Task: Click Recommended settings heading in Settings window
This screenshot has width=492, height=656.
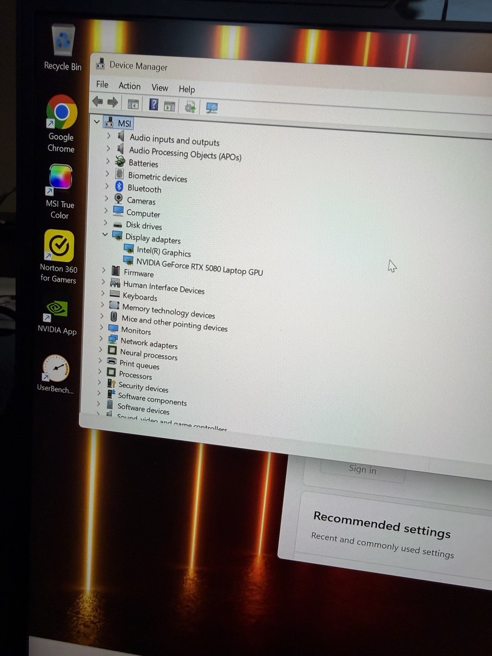Action: pyautogui.click(x=382, y=525)
